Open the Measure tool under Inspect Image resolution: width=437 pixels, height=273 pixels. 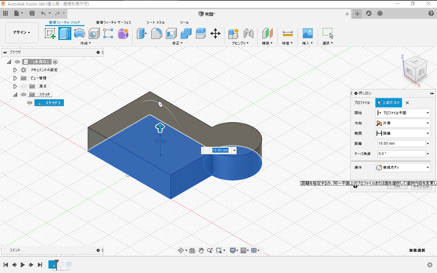click(x=288, y=33)
